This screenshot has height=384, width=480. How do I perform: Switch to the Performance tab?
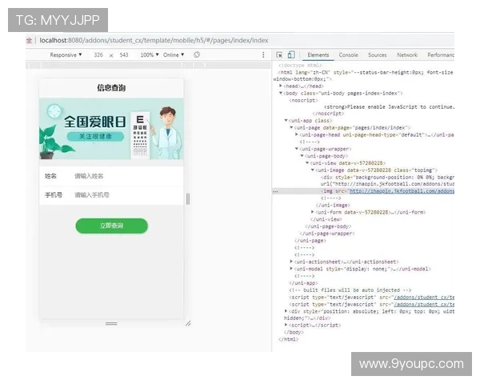pyautogui.click(x=441, y=55)
